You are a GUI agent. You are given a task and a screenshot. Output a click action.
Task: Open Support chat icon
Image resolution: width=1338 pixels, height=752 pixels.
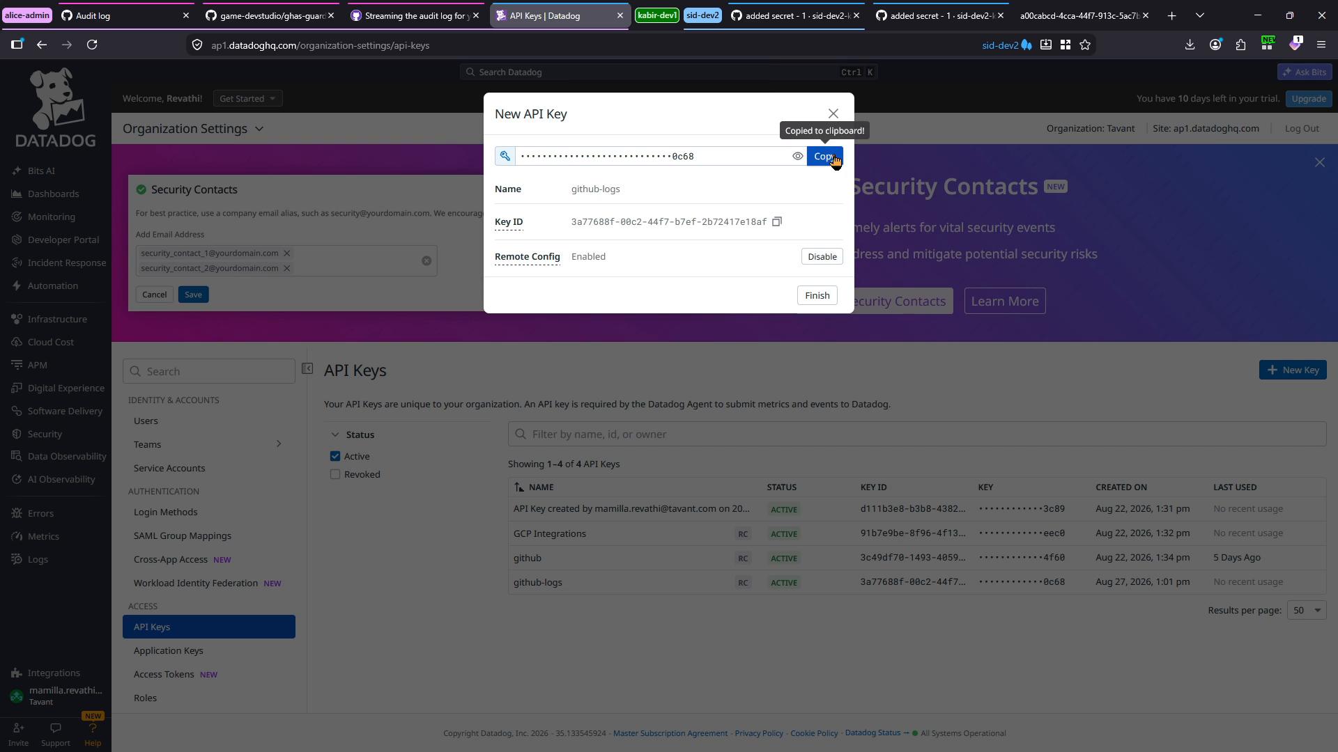tap(56, 728)
